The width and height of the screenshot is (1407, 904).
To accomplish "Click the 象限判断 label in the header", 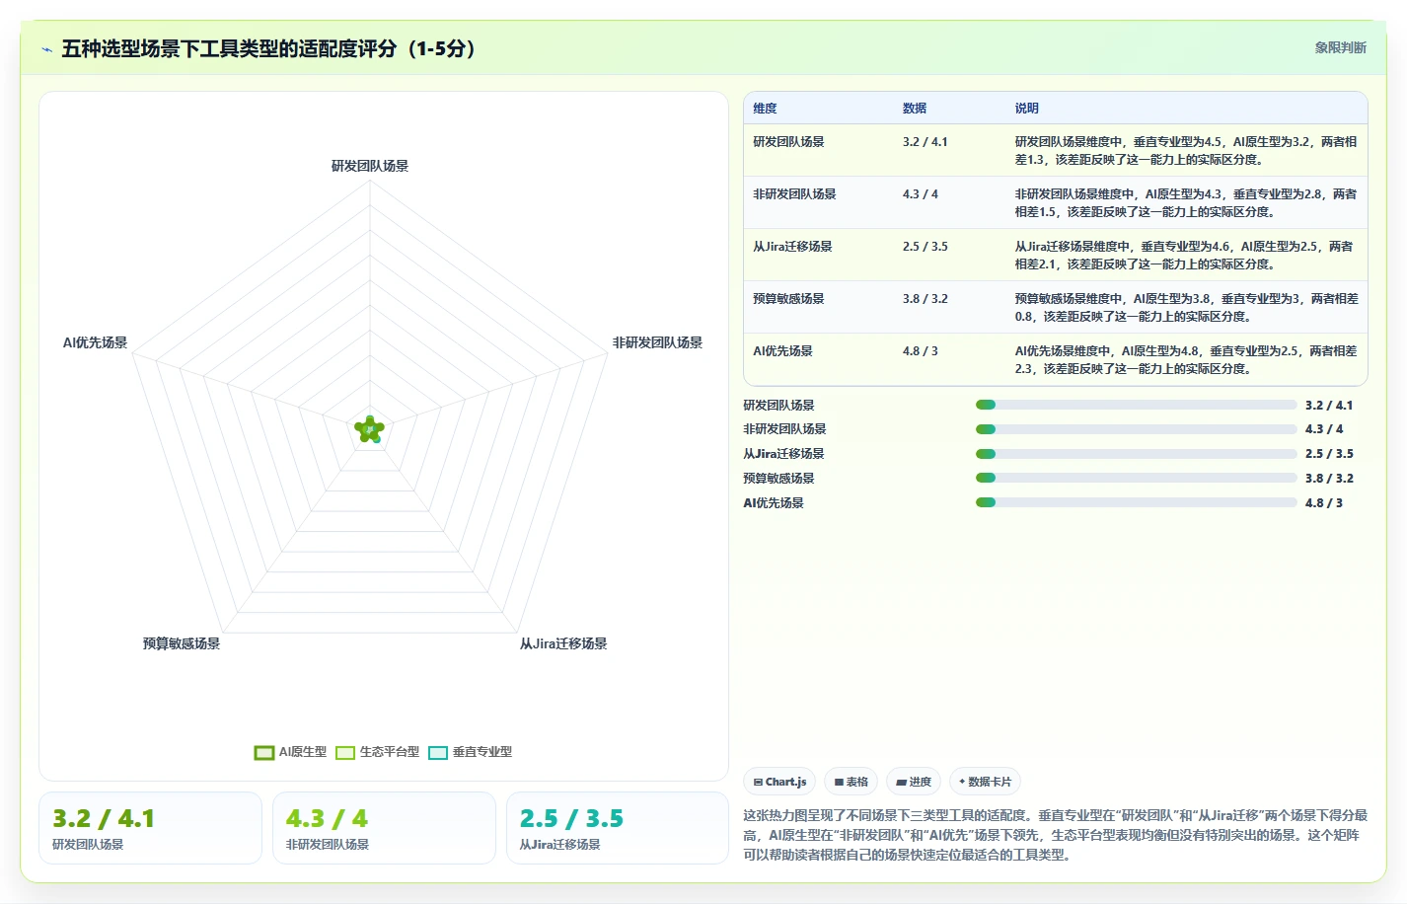I will coord(1340,47).
